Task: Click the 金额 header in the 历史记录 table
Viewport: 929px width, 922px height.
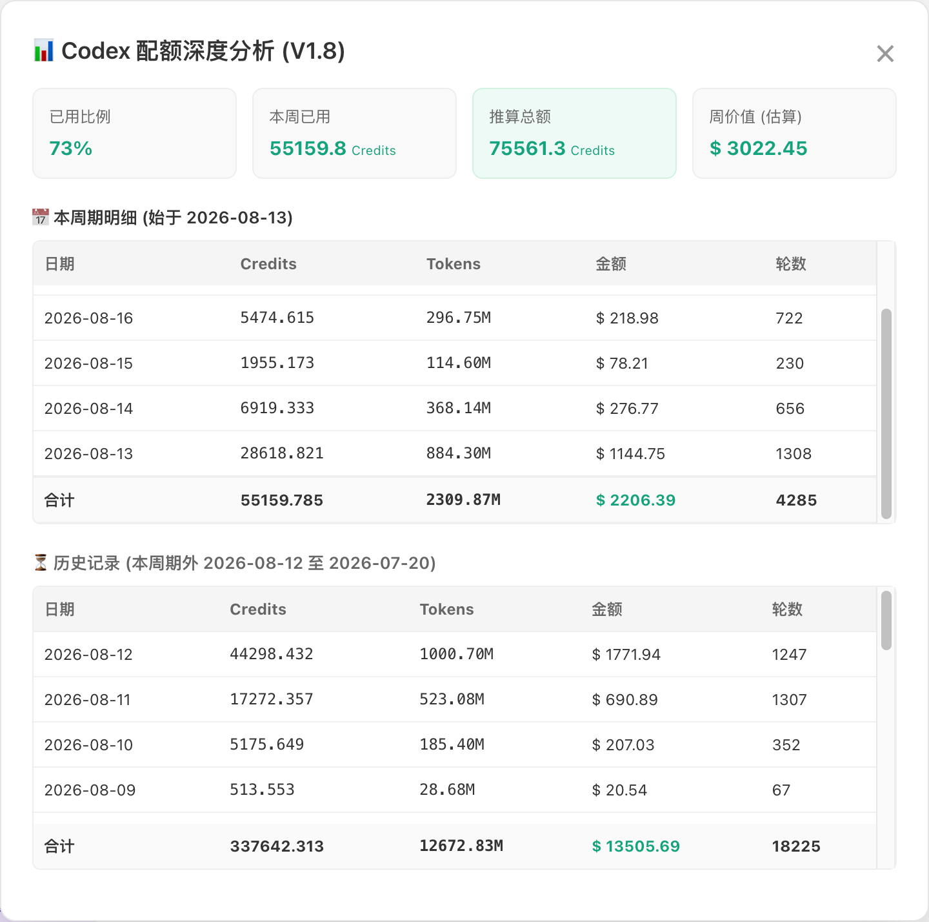Action: [607, 610]
